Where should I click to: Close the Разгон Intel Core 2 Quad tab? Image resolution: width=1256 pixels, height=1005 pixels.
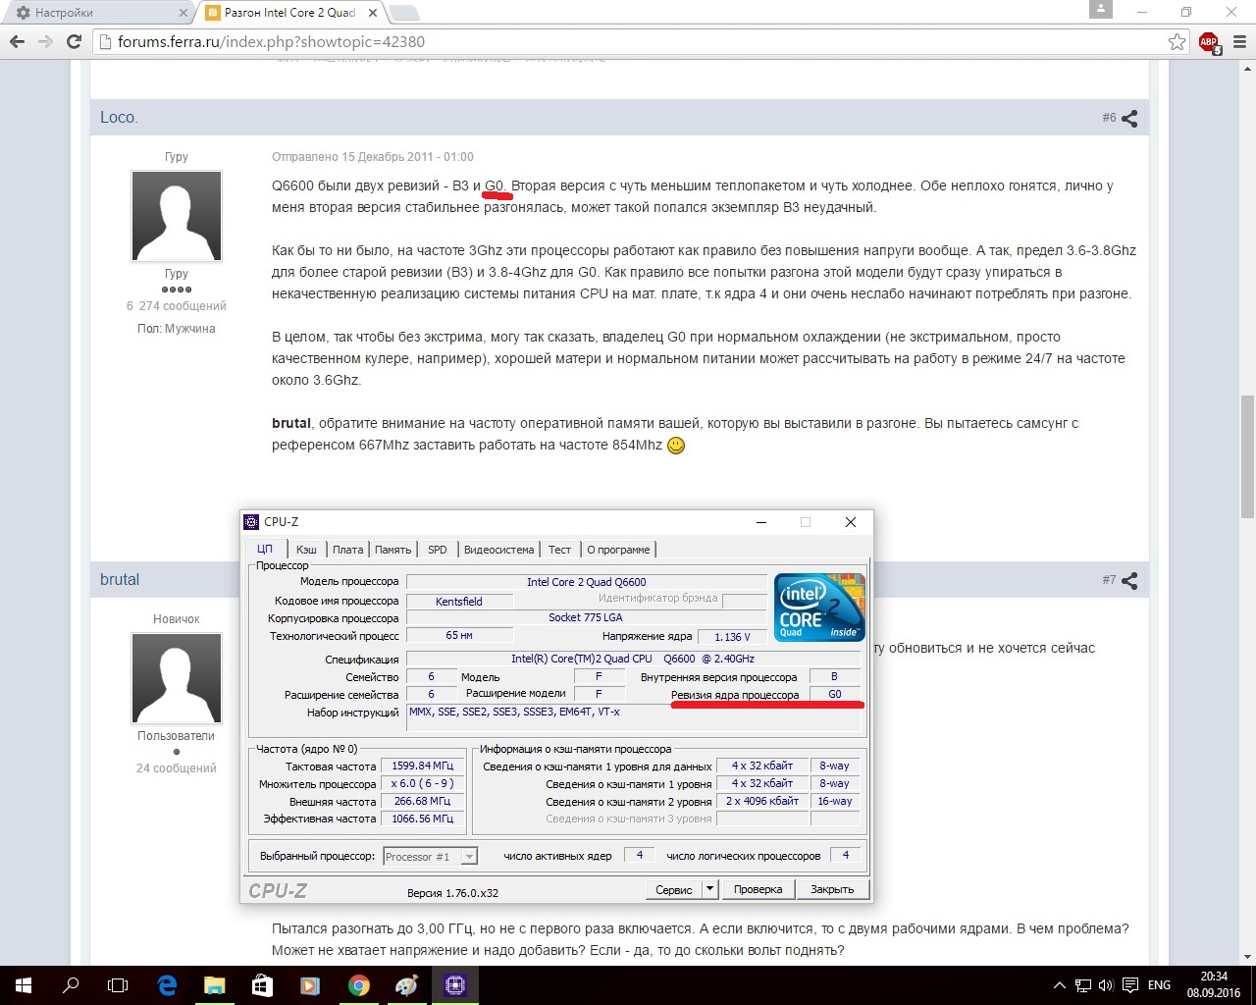click(x=372, y=13)
